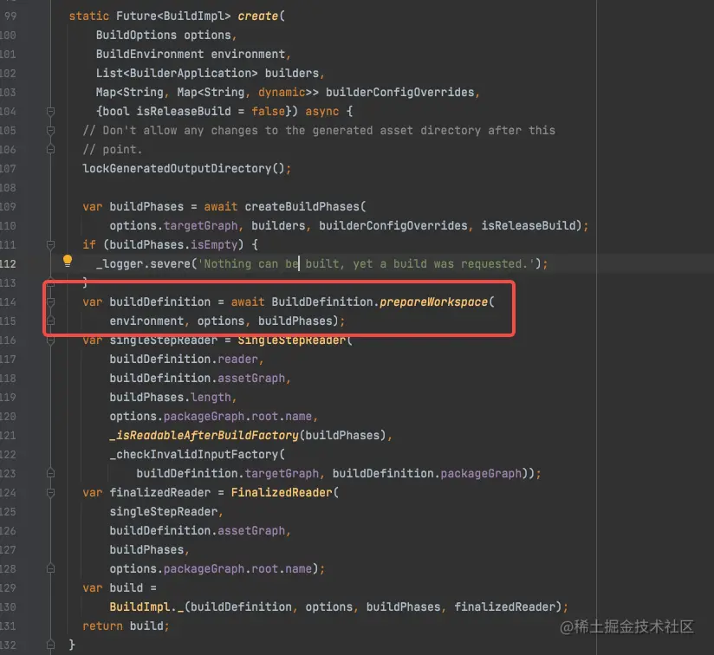Collapse the if buildPhases.isEmpty block

click(x=50, y=244)
